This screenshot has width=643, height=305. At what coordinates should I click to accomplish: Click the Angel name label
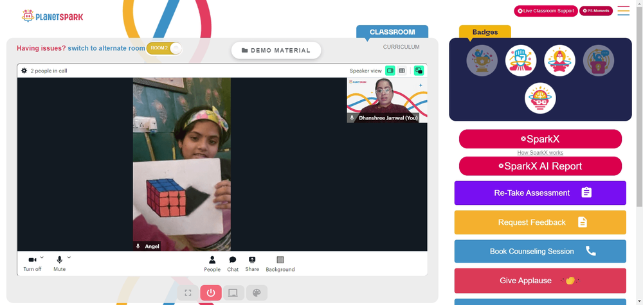click(x=152, y=247)
